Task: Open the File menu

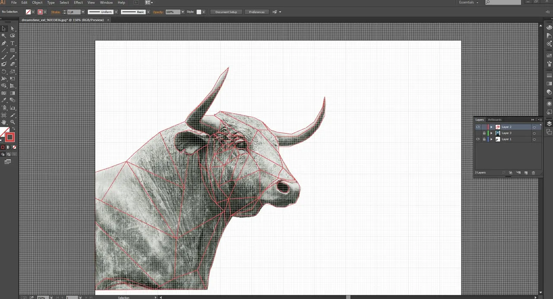Action: [14, 3]
